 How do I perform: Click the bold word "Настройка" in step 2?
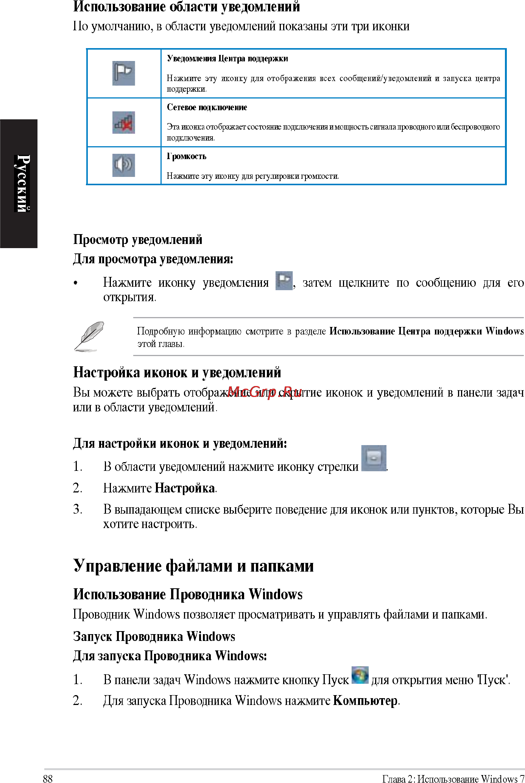coord(185,488)
